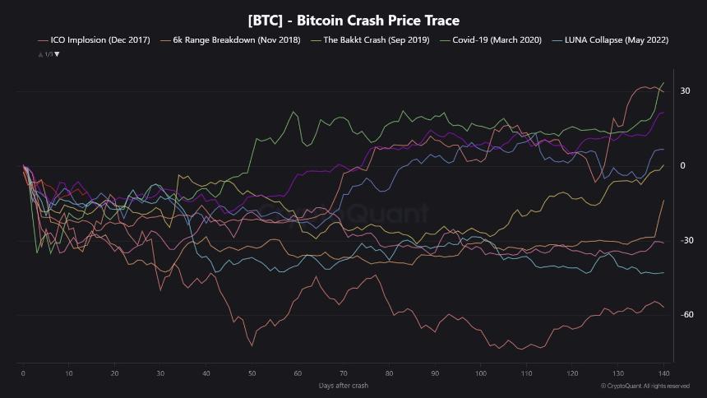Go to next legend page arrow
Screen dimensions: 707x398
coord(57,54)
